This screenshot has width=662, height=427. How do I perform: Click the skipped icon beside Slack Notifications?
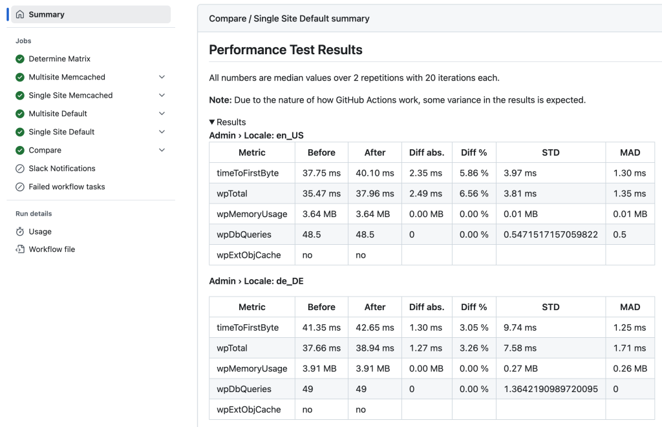point(21,168)
